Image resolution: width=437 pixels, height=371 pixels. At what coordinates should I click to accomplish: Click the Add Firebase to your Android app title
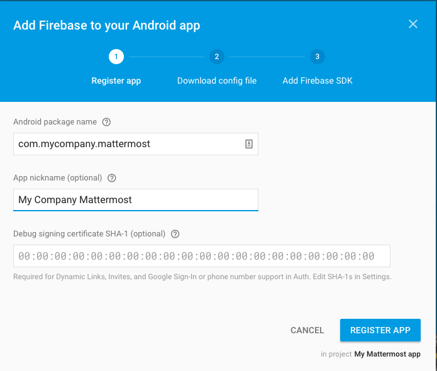[x=106, y=26]
